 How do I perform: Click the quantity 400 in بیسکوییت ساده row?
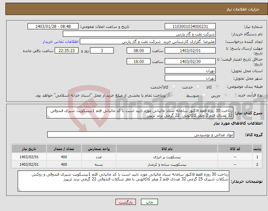[64, 164]
